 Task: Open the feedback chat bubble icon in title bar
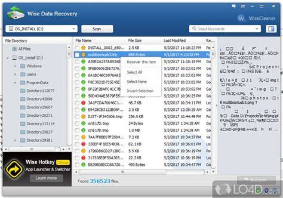234,6
